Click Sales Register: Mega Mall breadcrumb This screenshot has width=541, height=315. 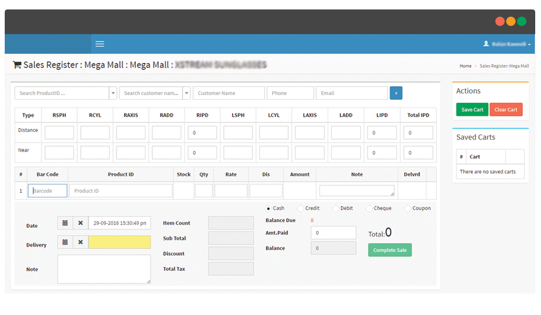click(504, 66)
